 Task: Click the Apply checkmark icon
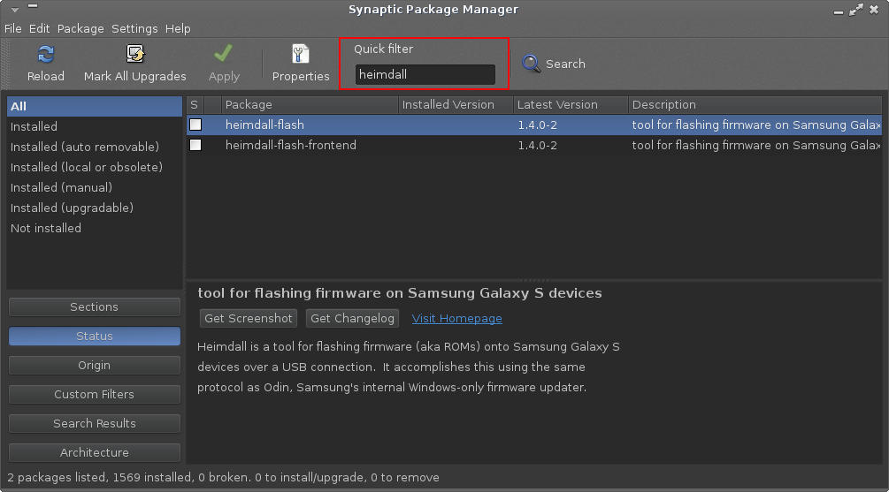click(x=224, y=55)
